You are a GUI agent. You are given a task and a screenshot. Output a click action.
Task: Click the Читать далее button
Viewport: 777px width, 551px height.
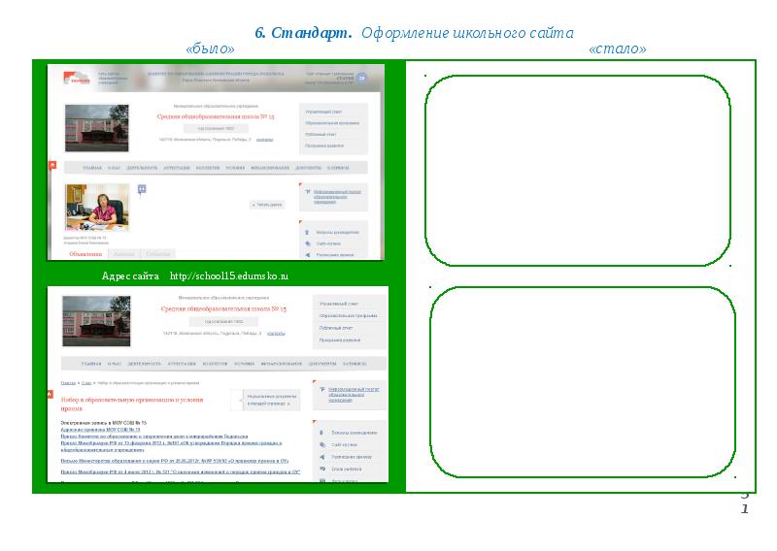pos(267,205)
